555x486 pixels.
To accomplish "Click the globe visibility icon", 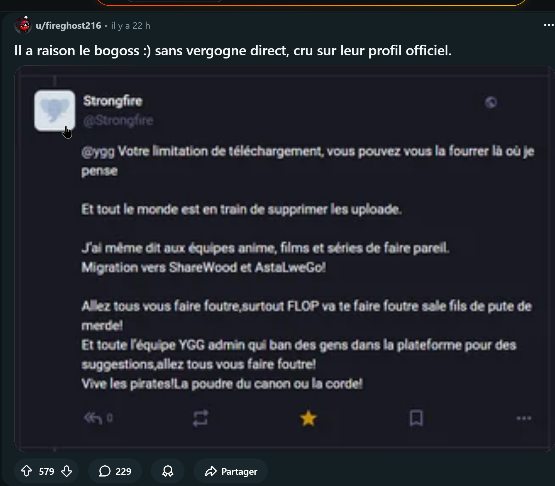I will point(491,102).
